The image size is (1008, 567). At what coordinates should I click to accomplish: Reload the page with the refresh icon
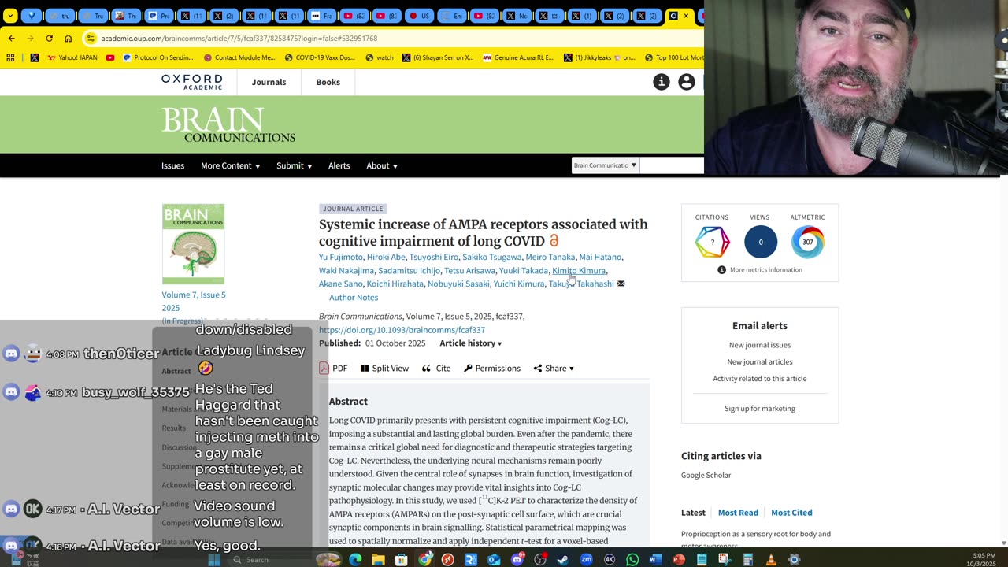point(49,38)
